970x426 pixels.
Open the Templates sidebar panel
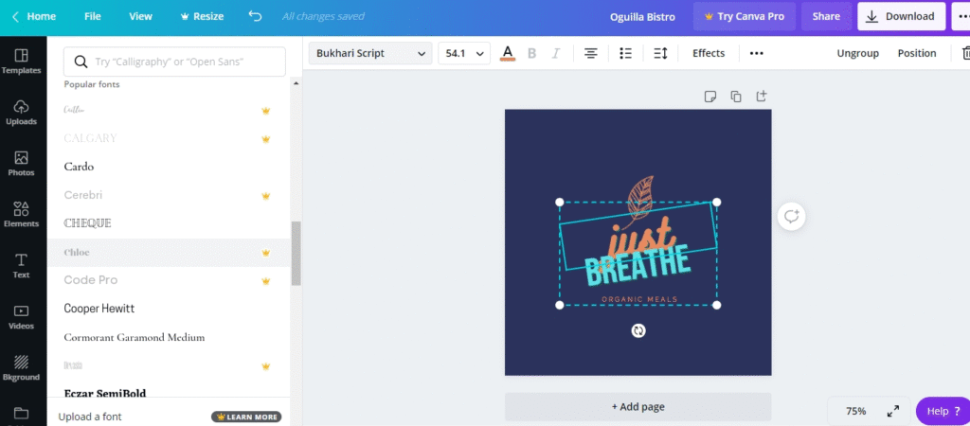(x=21, y=62)
